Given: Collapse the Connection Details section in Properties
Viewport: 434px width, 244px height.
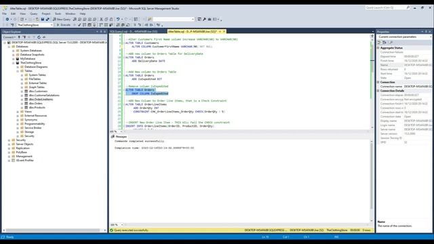Looking at the screenshot, I should (x=378, y=91).
